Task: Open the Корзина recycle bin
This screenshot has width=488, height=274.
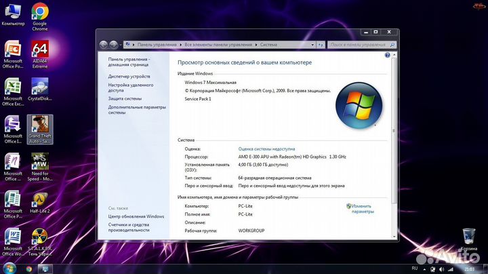Action: (x=469, y=239)
